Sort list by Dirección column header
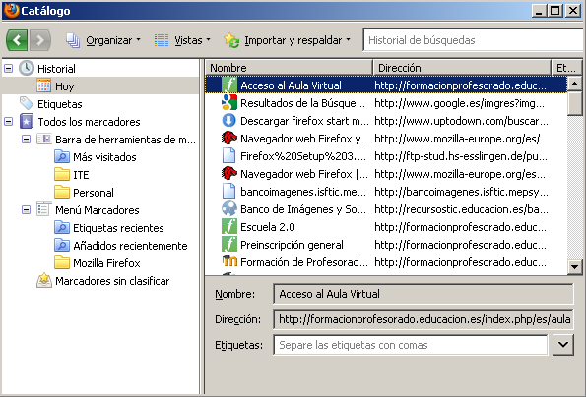The image size is (586, 397). (x=462, y=68)
